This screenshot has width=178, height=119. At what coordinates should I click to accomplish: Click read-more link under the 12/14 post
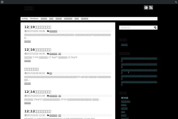pos(28,103)
